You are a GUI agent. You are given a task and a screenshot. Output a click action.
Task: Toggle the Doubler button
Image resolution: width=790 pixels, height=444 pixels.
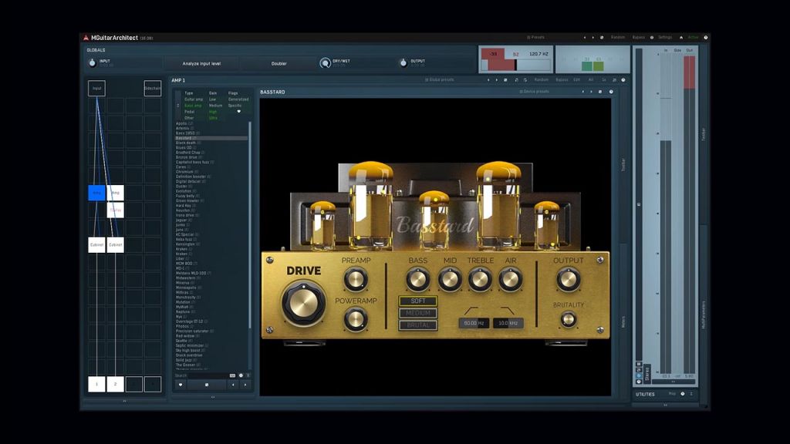[279, 63]
